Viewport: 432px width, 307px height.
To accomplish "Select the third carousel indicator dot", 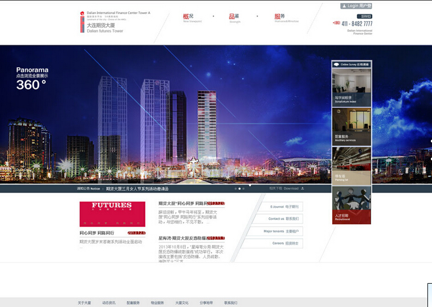I will [x=244, y=188].
